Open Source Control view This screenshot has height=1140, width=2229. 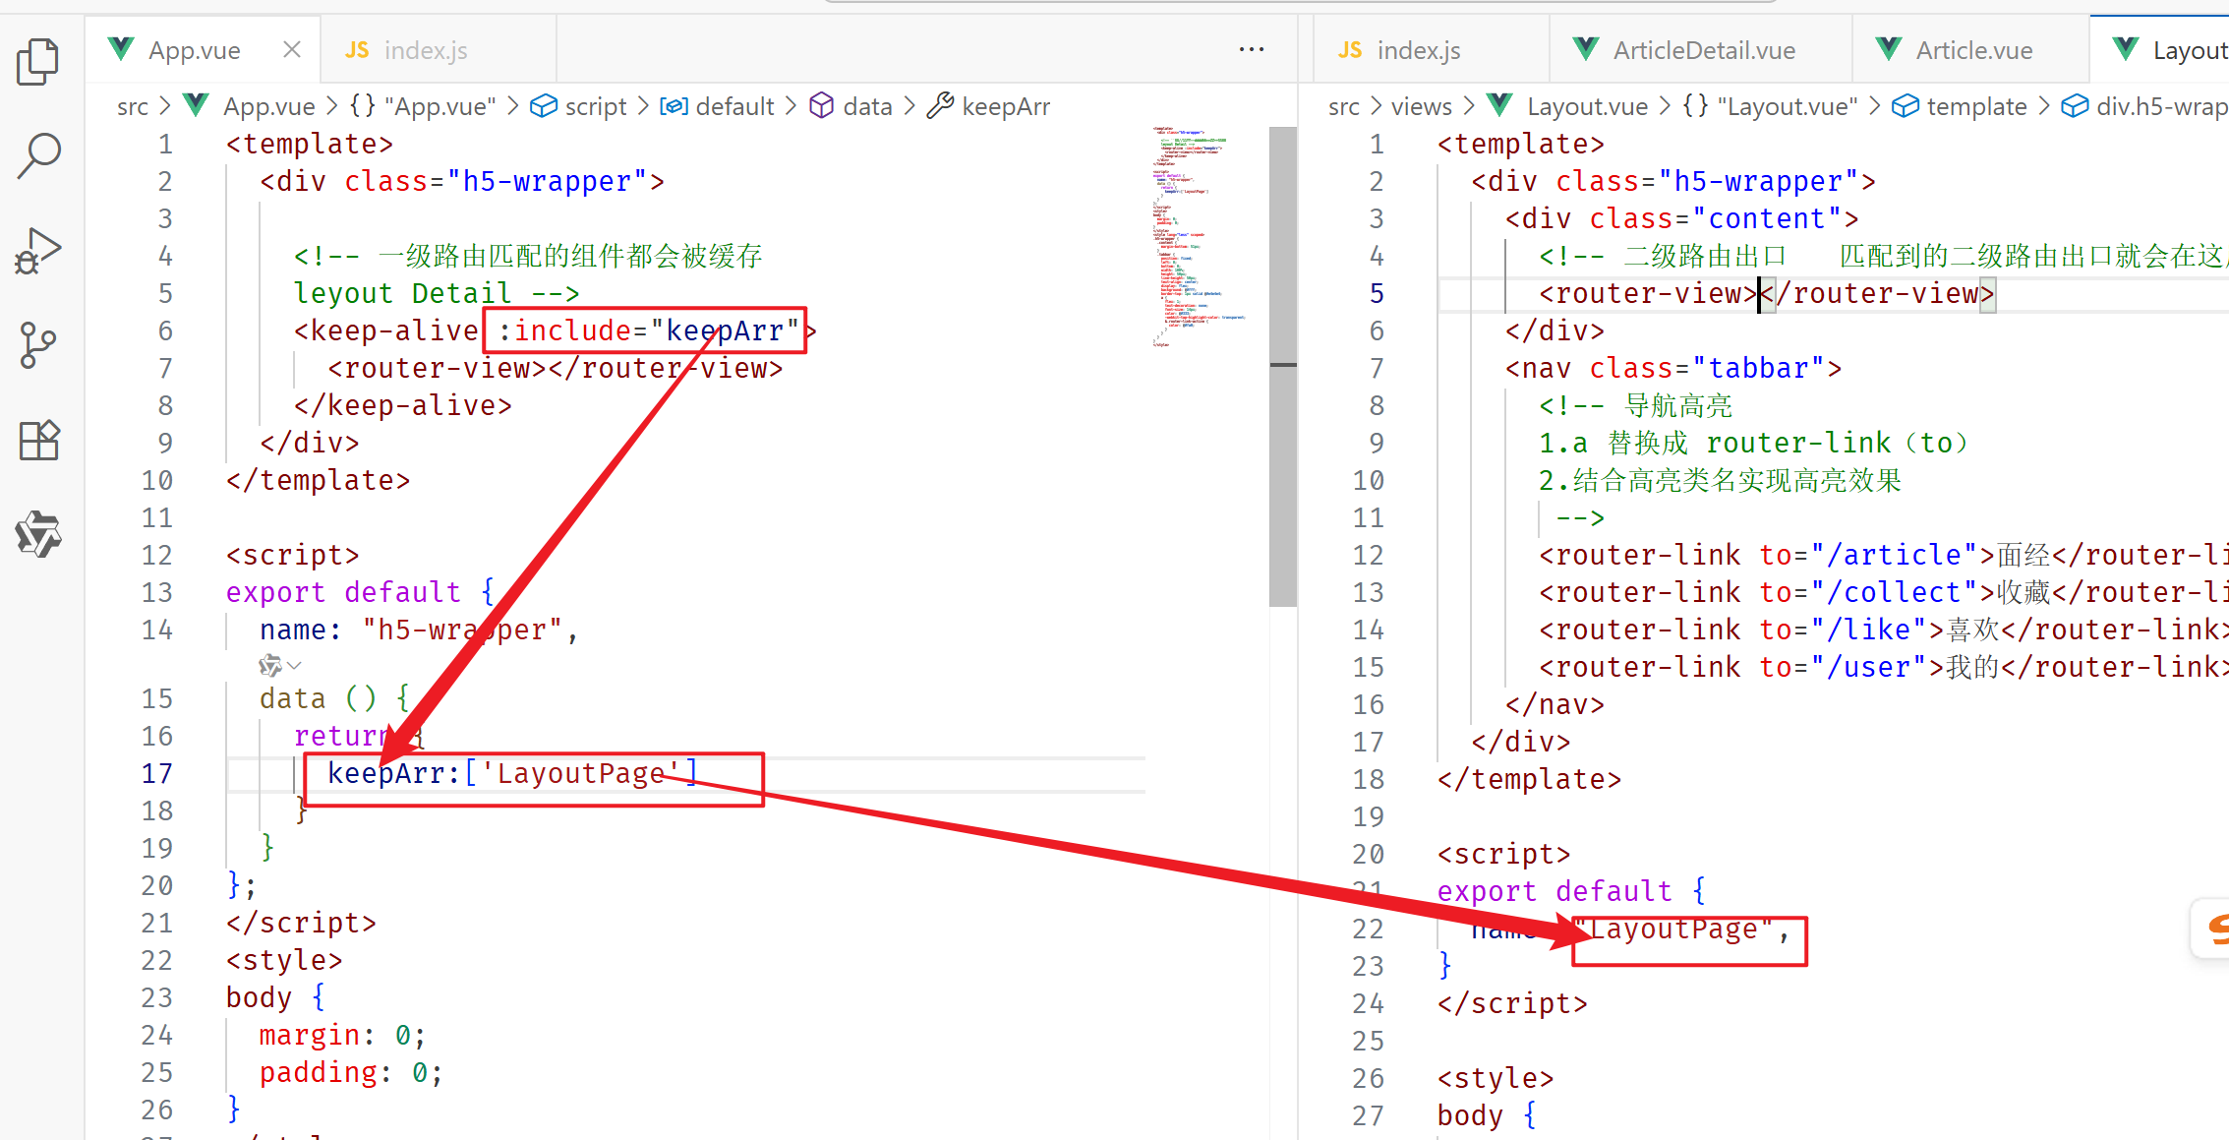pos(38,345)
